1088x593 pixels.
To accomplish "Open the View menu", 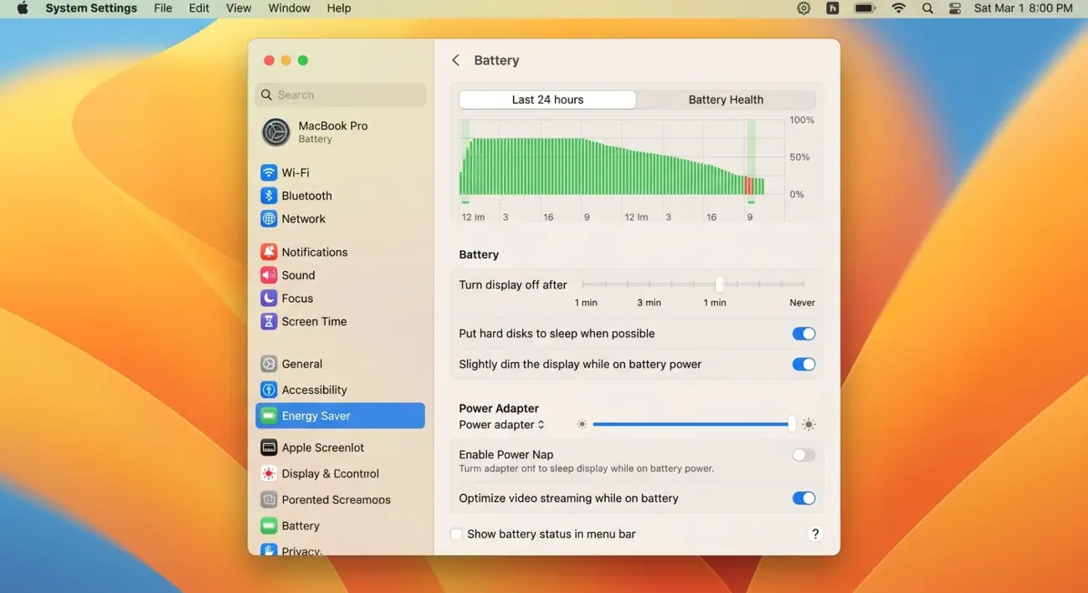I will (x=239, y=8).
